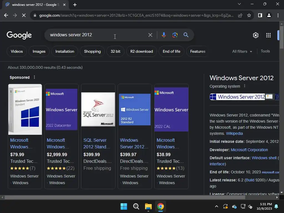Switch to Chrome in the taskbar
The image size is (284, 213).
tap(161, 206)
